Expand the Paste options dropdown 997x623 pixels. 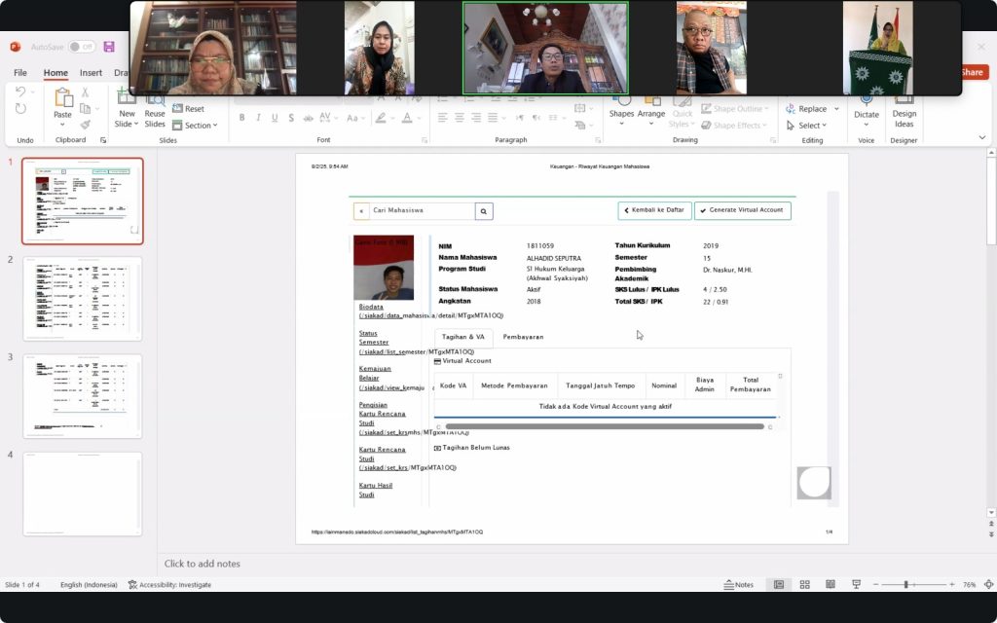click(x=63, y=126)
